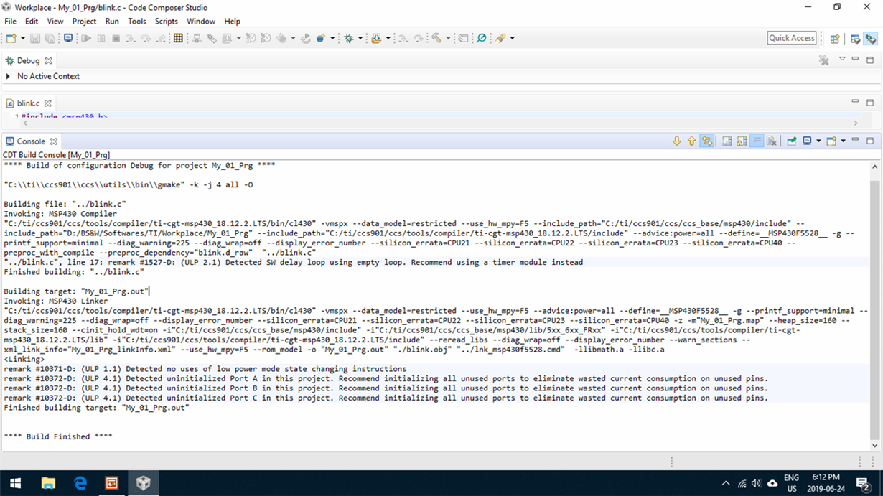Open the Project menu

pos(84,22)
